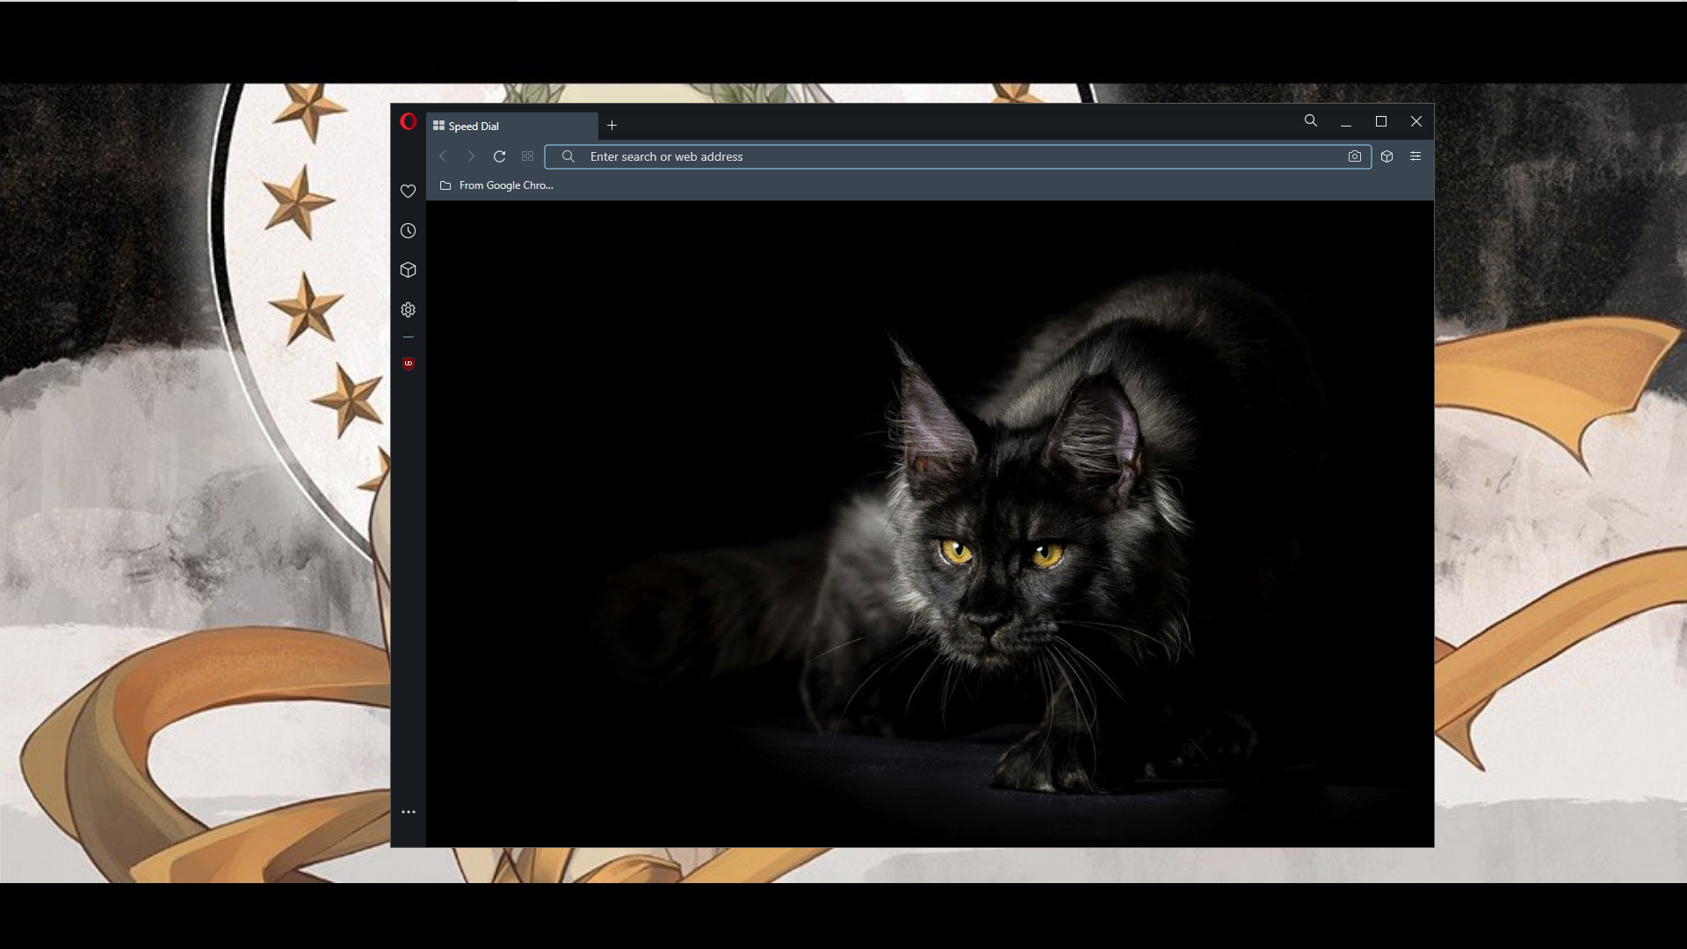Open the Opera main menu logo
The width and height of the screenshot is (1687, 949).
pyautogui.click(x=408, y=122)
